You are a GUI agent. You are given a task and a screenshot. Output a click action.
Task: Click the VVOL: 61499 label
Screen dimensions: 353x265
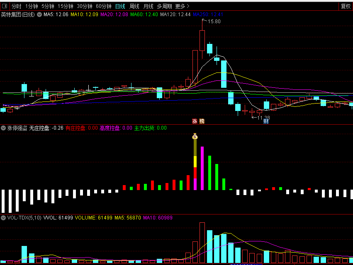(x=58, y=218)
